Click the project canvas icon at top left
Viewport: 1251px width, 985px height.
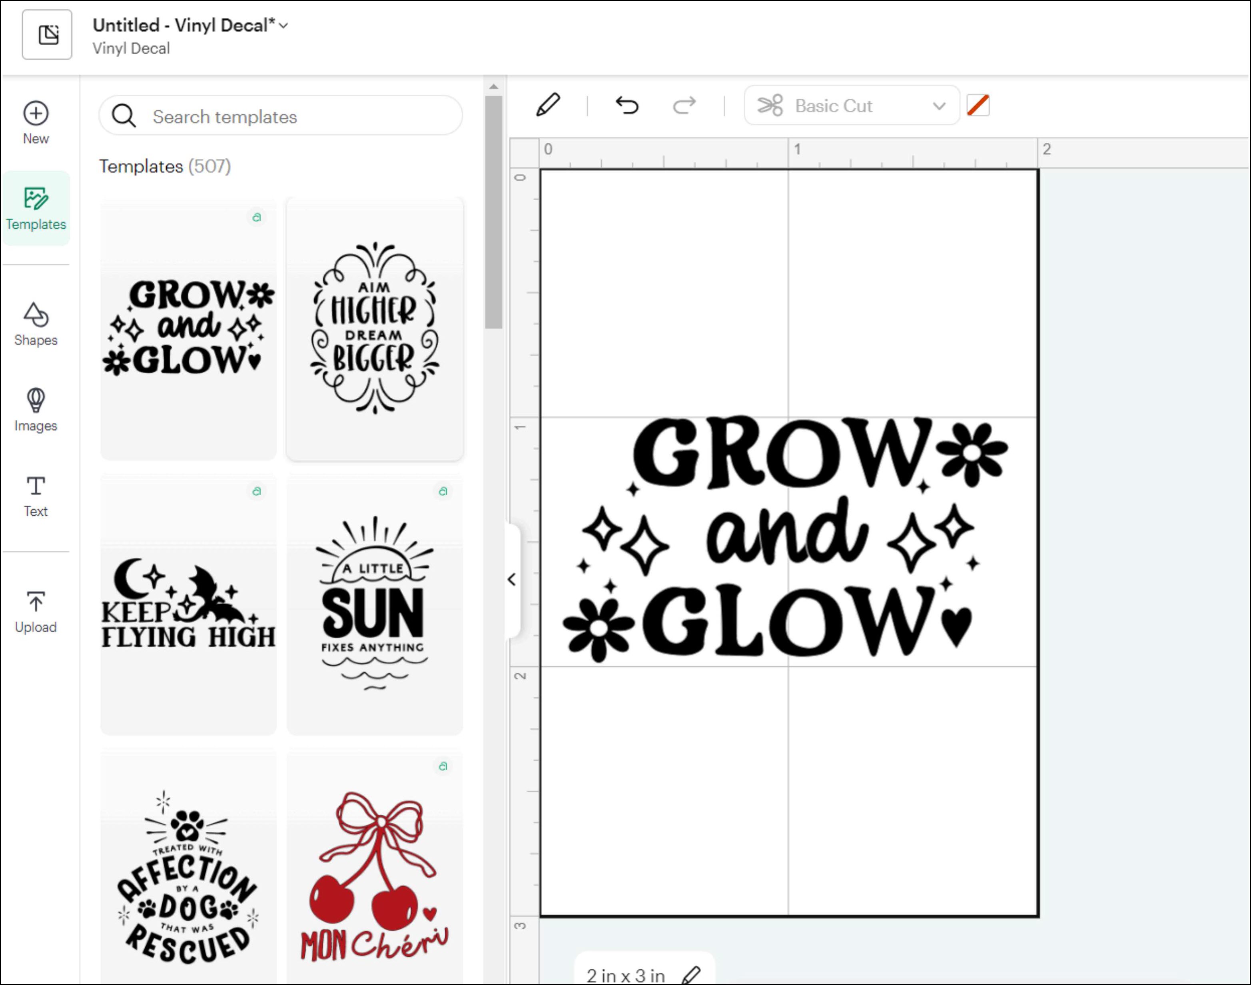(47, 35)
